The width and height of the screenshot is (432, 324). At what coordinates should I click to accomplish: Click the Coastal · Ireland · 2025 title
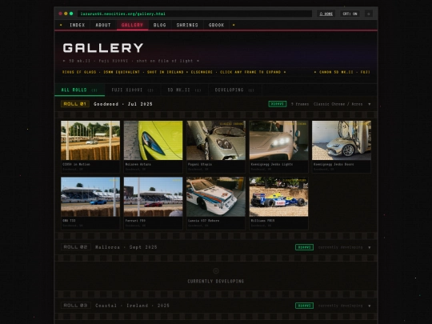point(132,306)
